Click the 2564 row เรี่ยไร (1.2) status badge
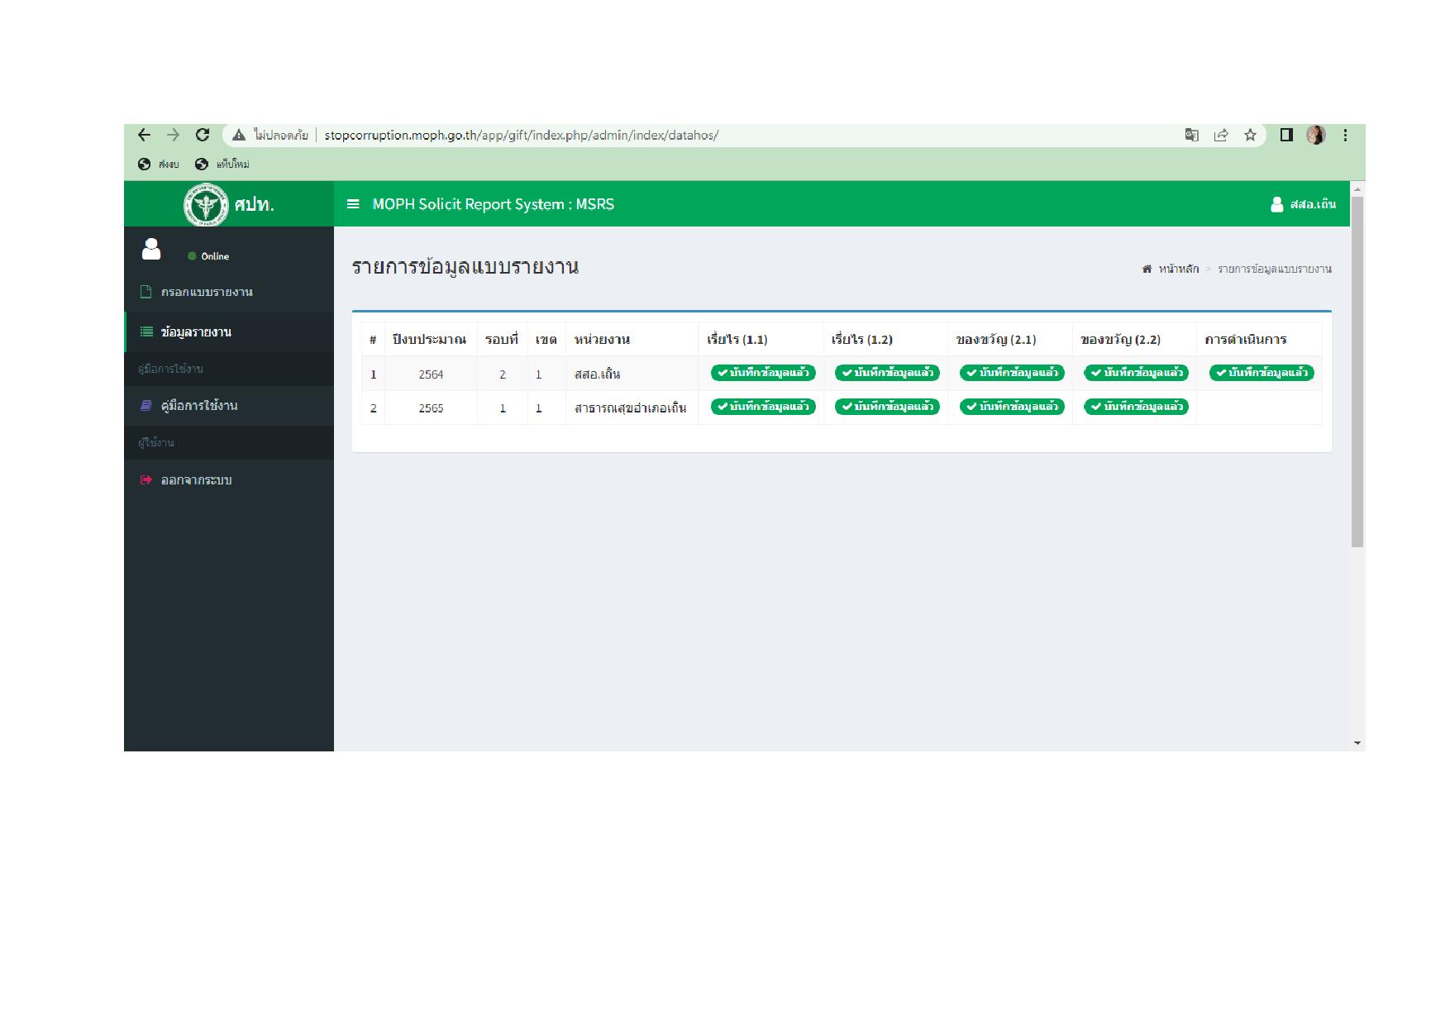The width and height of the screenshot is (1450, 1025). pos(887,373)
